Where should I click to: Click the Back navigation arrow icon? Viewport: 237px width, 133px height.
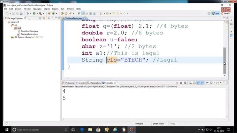point(118,13)
